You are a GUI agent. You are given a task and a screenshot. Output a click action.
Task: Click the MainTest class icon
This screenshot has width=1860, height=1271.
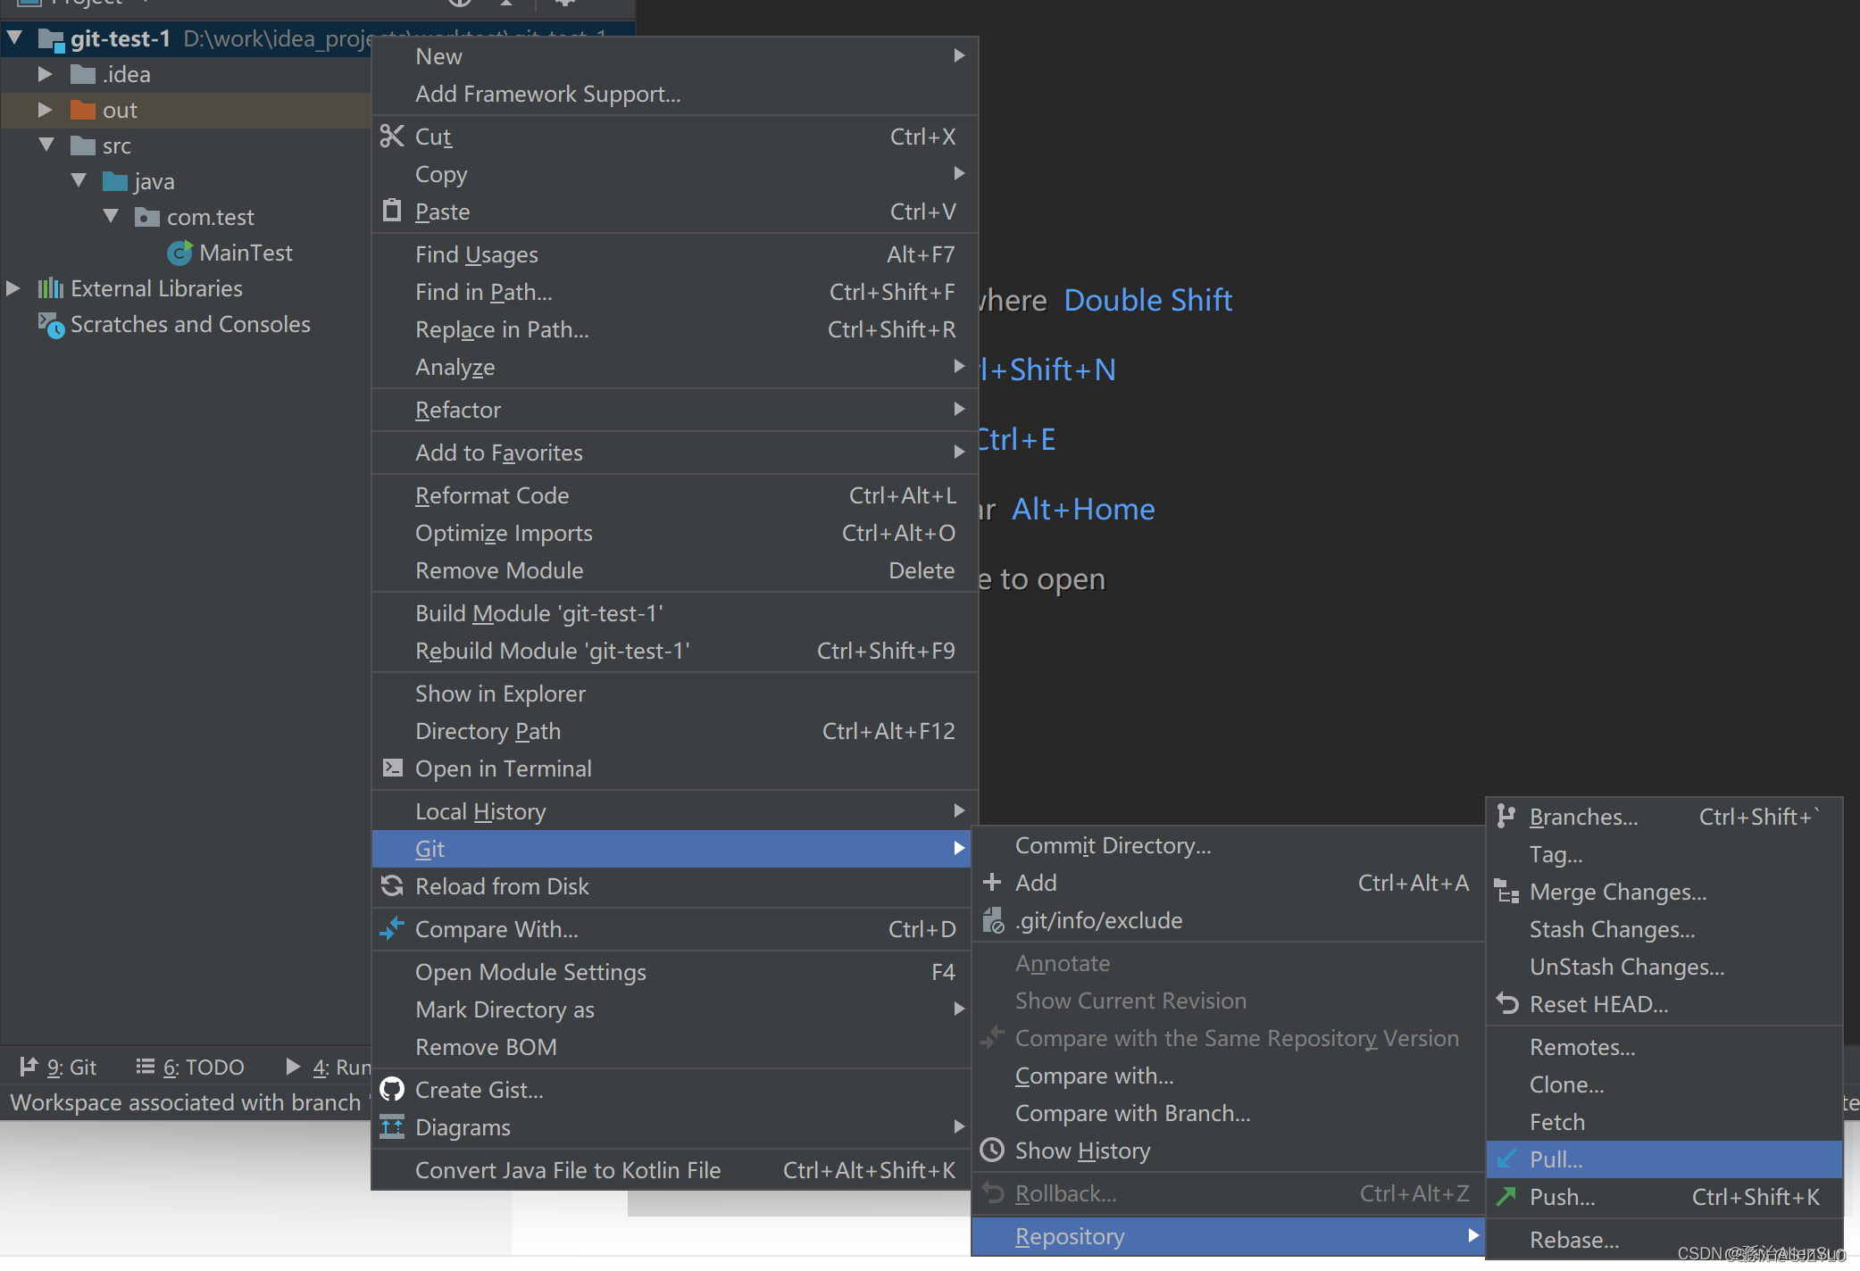coord(179,253)
